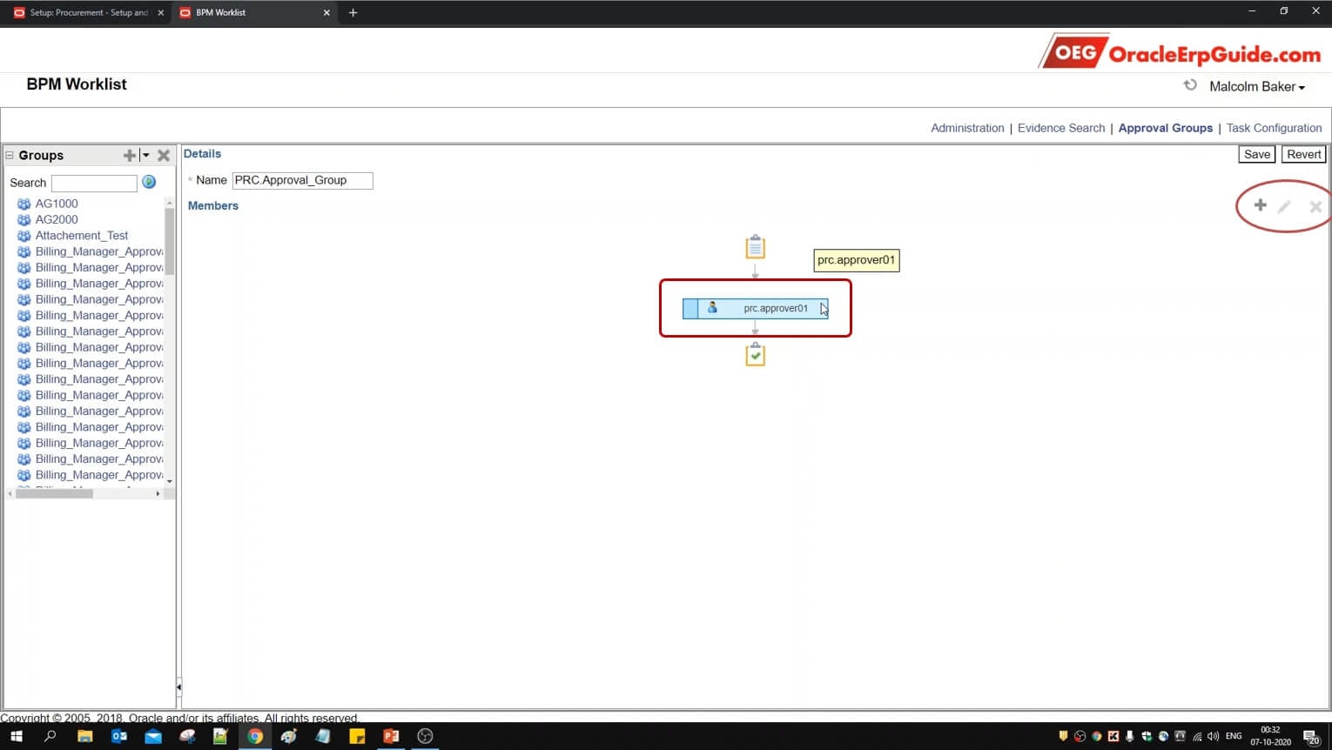
Task: Click the add member plus icon
Action: click(x=1260, y=205)
